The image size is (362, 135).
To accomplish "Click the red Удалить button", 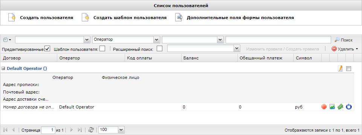I will click(343, 49).
